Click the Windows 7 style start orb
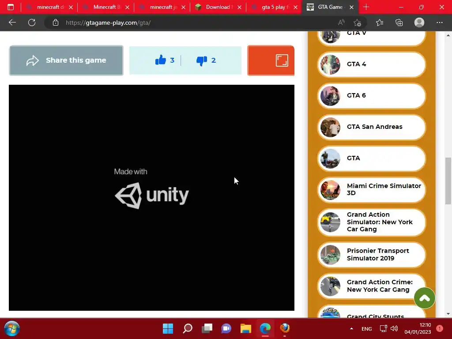The image size is (452, 339). pos(12,328)
